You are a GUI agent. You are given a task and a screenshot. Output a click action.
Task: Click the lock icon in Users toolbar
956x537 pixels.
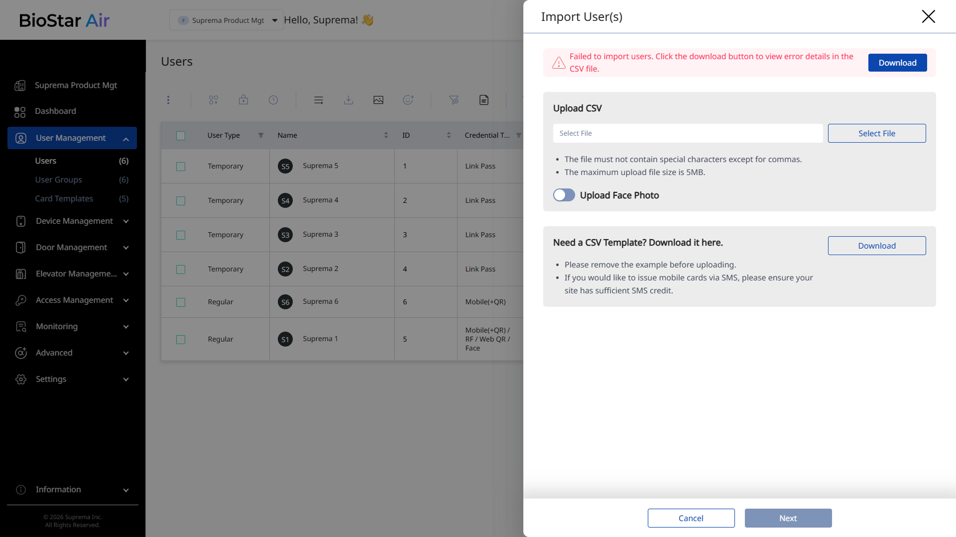243,100
